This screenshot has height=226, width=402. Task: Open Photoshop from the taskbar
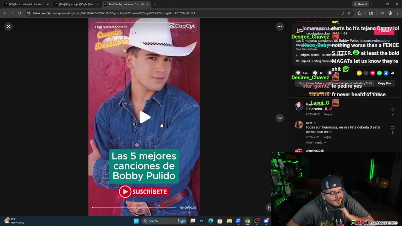pos(202,221)
